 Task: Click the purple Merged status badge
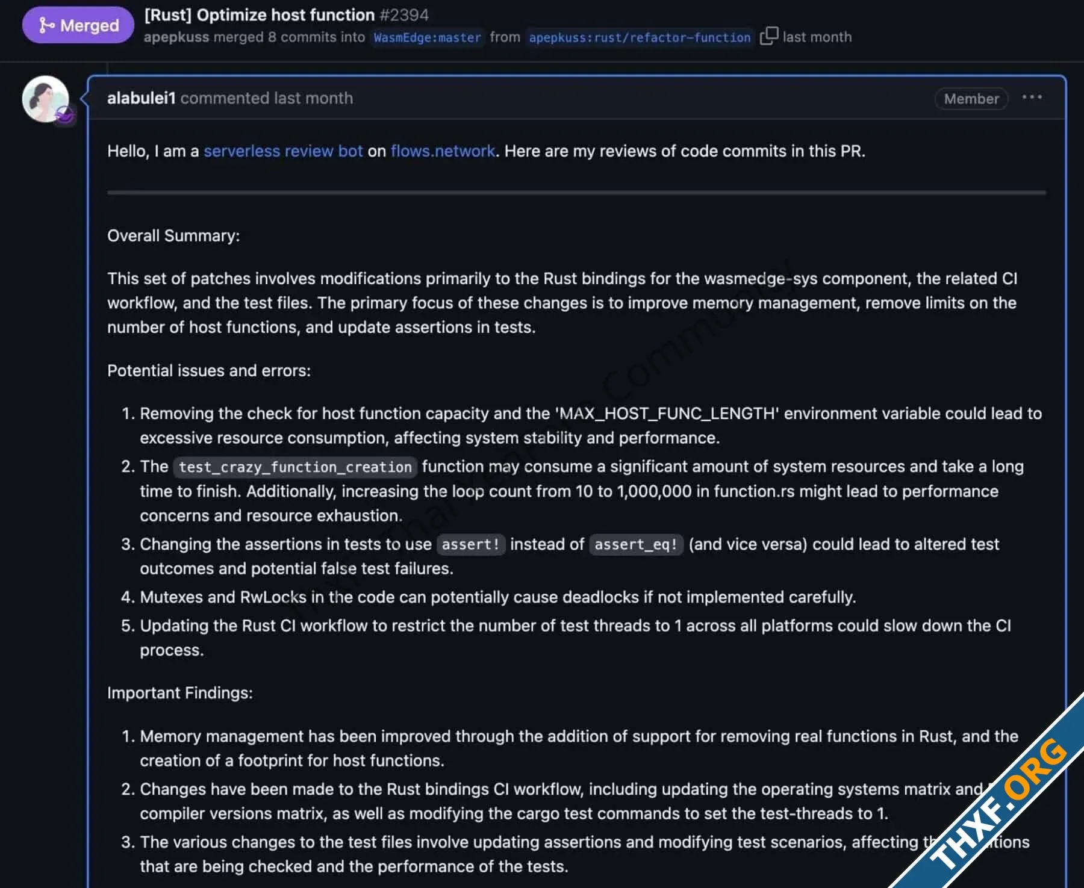click(x=78, y=25)
